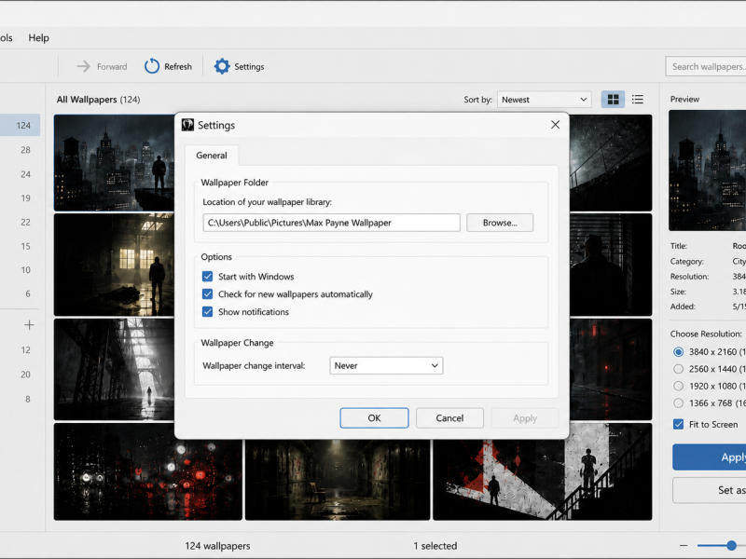Click the zoom out minus icon
Viewport: 746px width, 559px height.
[x=684, y=546]
